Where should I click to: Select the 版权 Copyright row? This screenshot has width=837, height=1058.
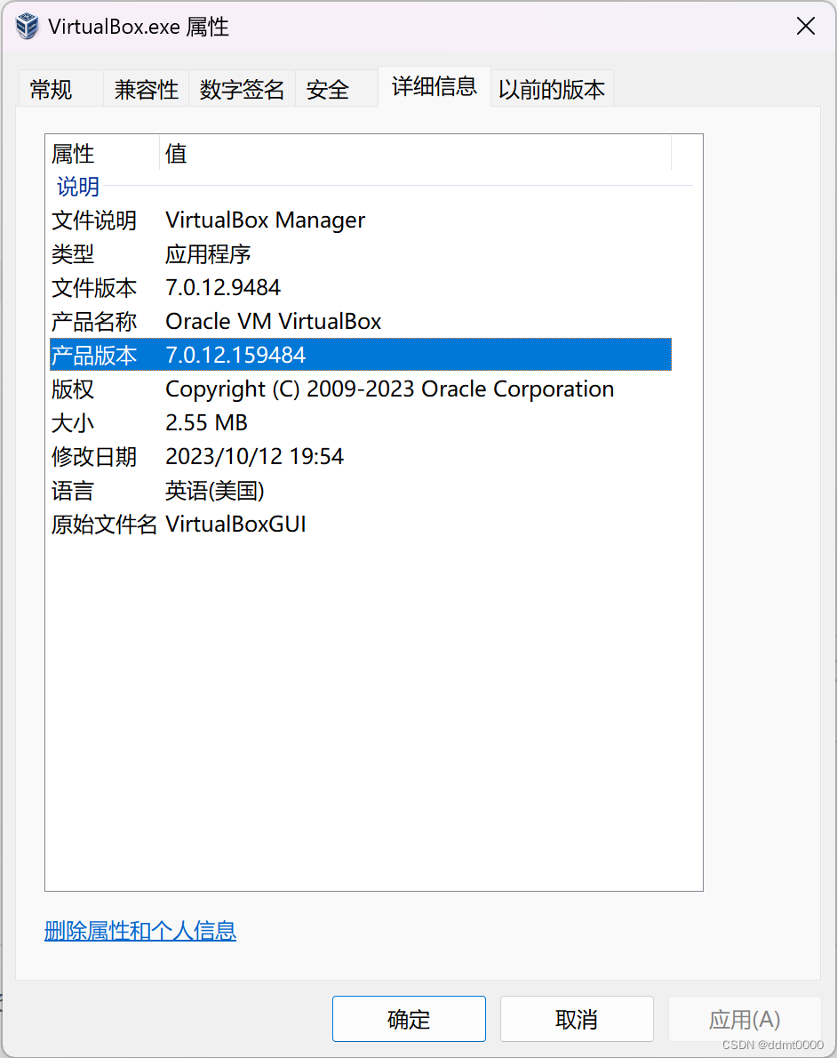267,389
